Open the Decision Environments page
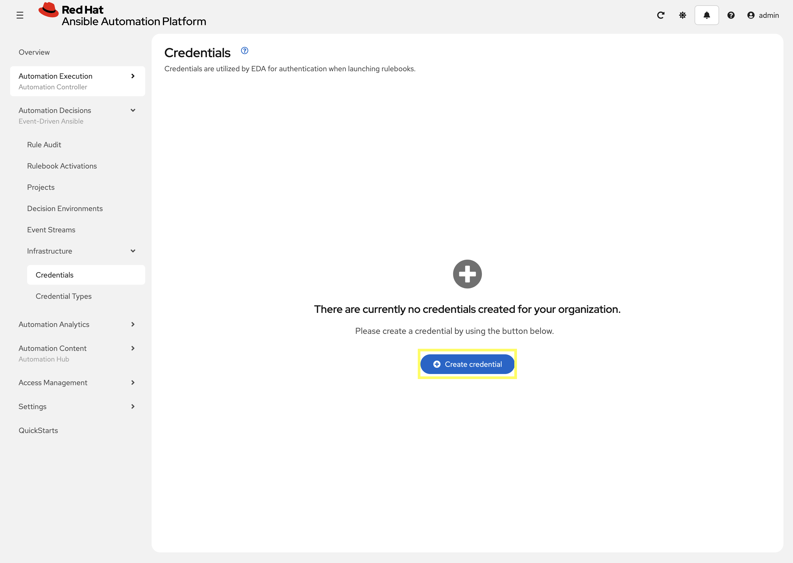793x563 pixels. [x=65, y=208]
